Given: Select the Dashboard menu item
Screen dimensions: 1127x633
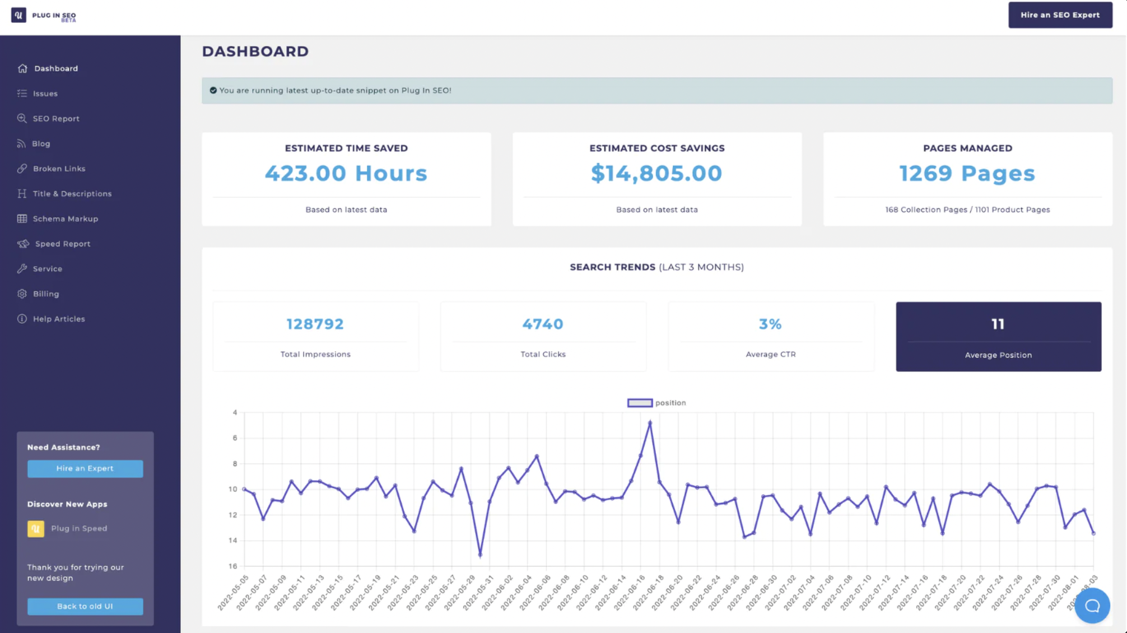Looking at the screenshot, I should point(55,68).
